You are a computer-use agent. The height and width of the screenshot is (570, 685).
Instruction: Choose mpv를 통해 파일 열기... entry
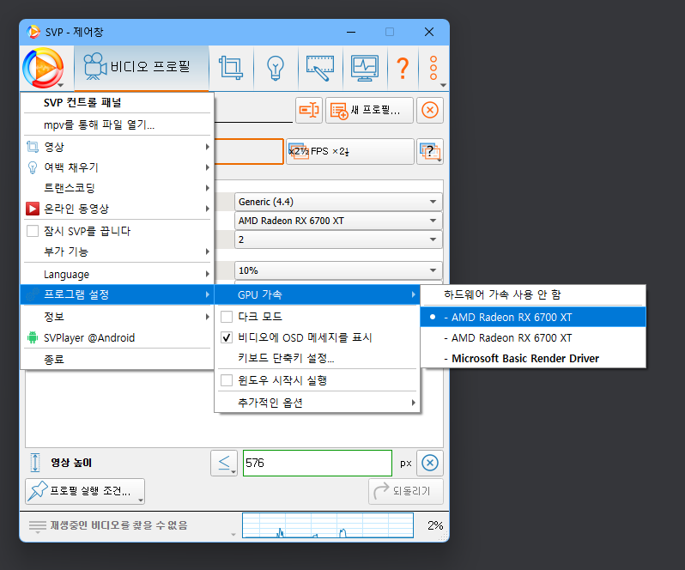117,125
